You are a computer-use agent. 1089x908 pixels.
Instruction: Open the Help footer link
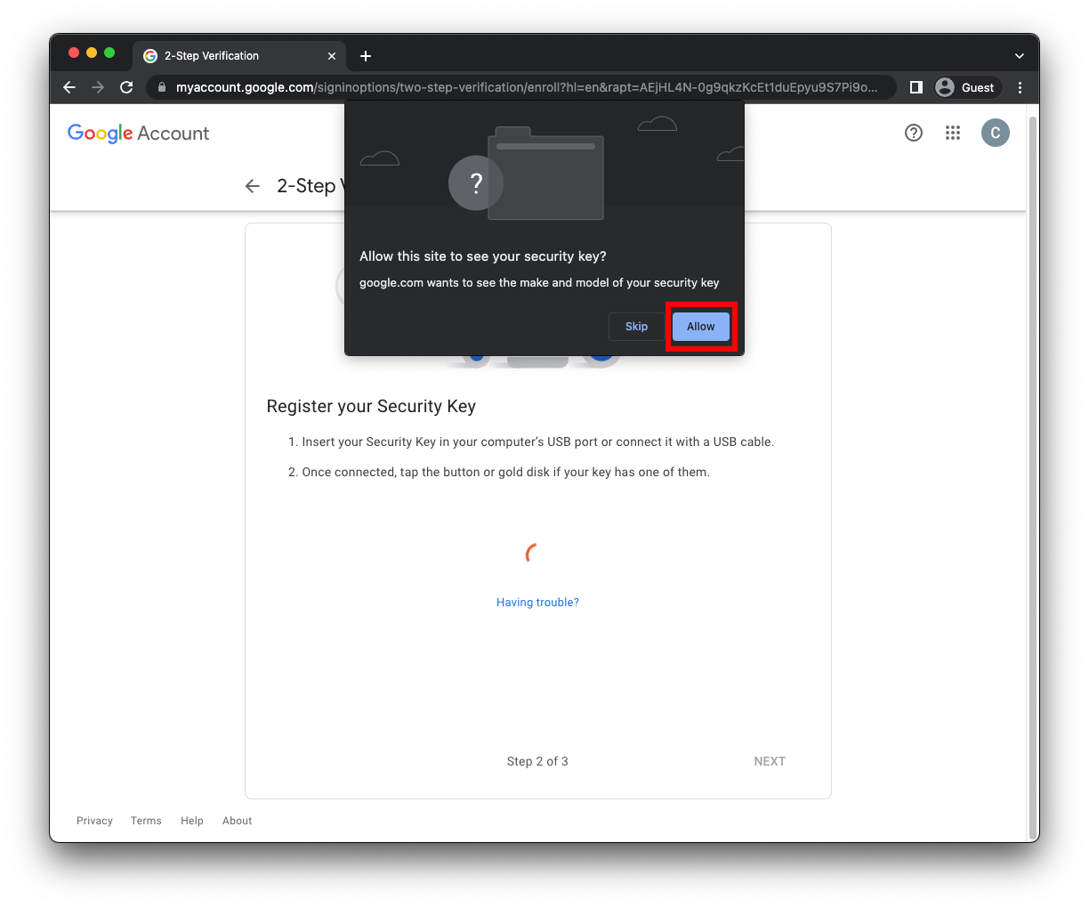coord(192,821)
